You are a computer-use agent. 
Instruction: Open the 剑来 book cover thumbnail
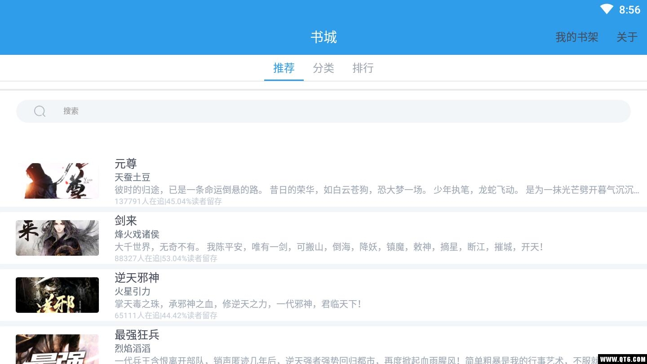pyautogui.click(x=57, y=238)
